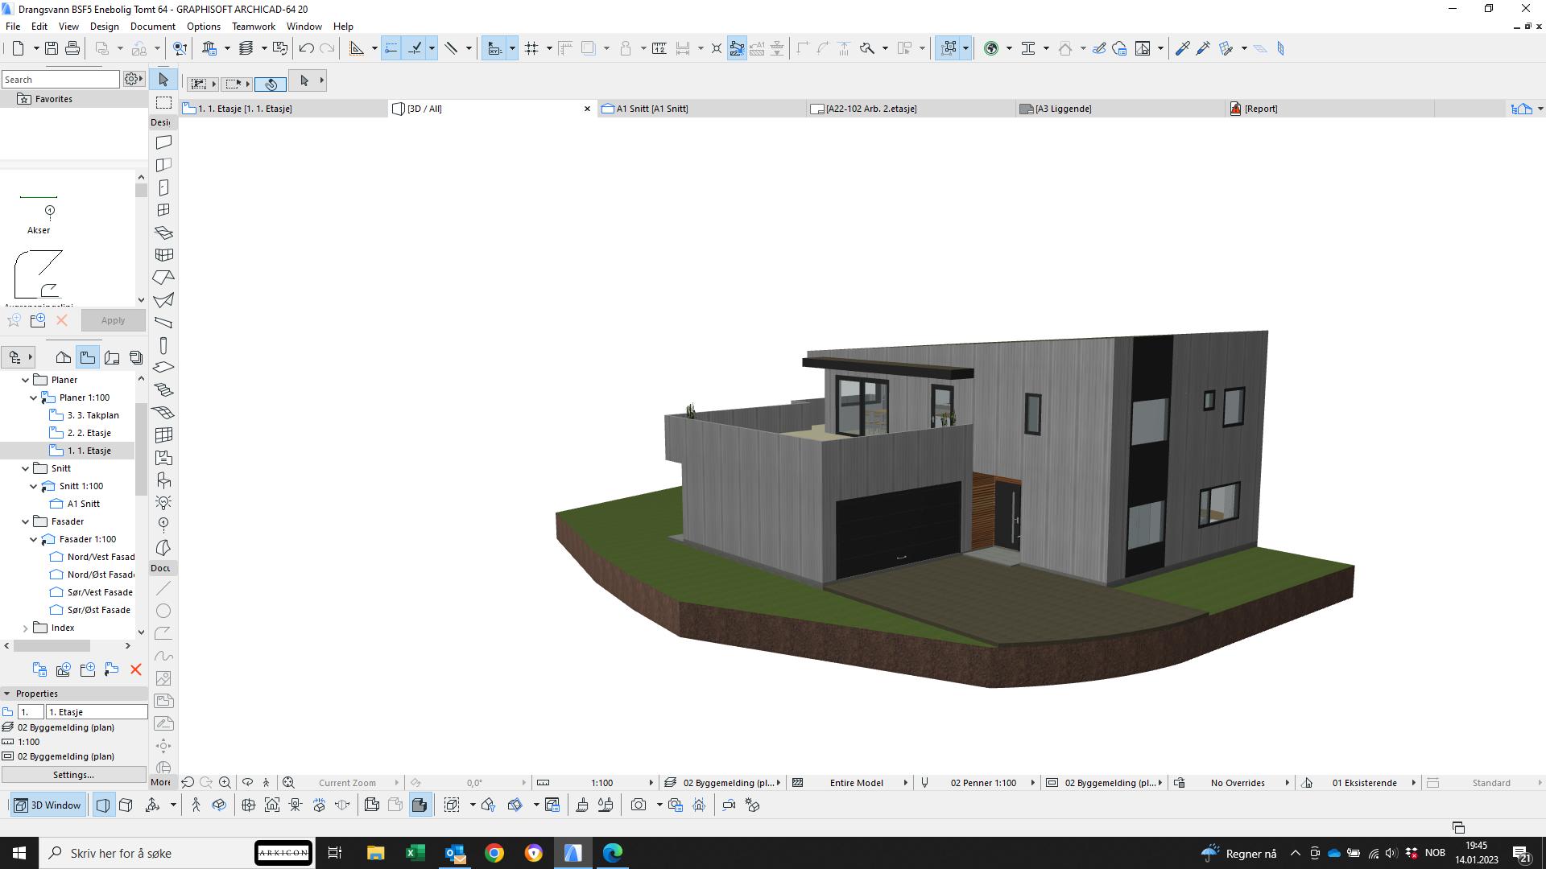Click the Save icon in toolbar
The height and width of the screenshot is (869, 1546).
(x=51, y=48)
